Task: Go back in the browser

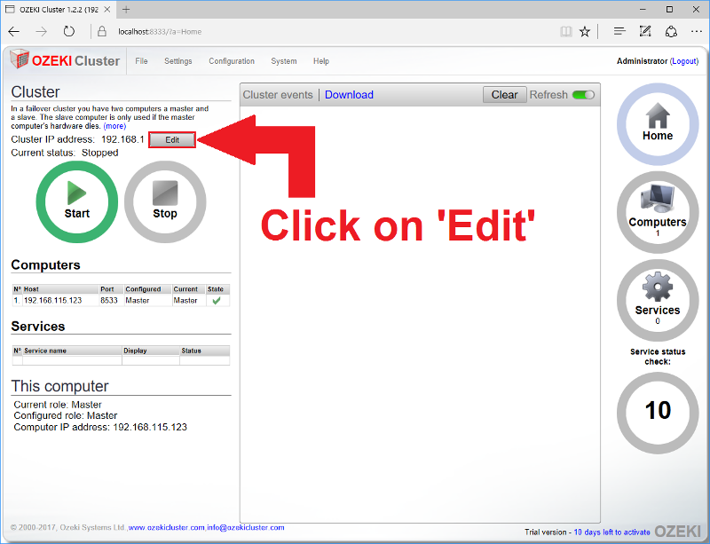Action: (14, 32)
